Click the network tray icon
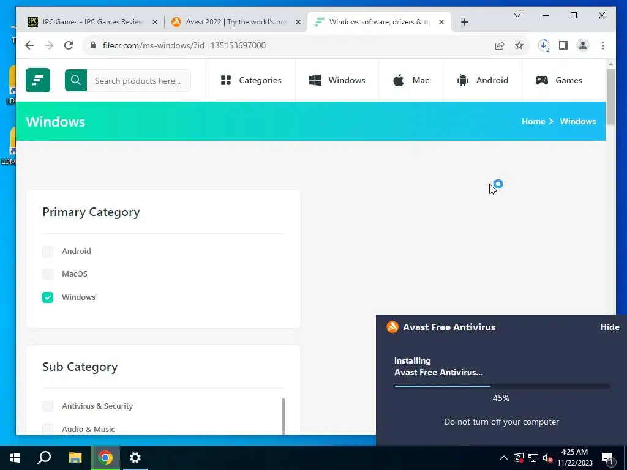This screenshot has width=627, height=470. coord(533,458)
